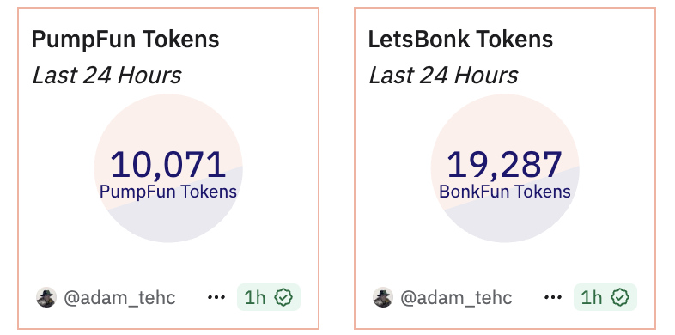Click the verified checkmark badge on PumpFun card
675x335 pixels.
click(x=283, y=297)
